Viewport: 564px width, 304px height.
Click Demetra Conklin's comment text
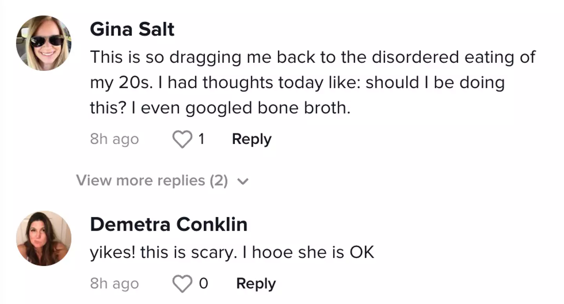click(x=233, y=252)
